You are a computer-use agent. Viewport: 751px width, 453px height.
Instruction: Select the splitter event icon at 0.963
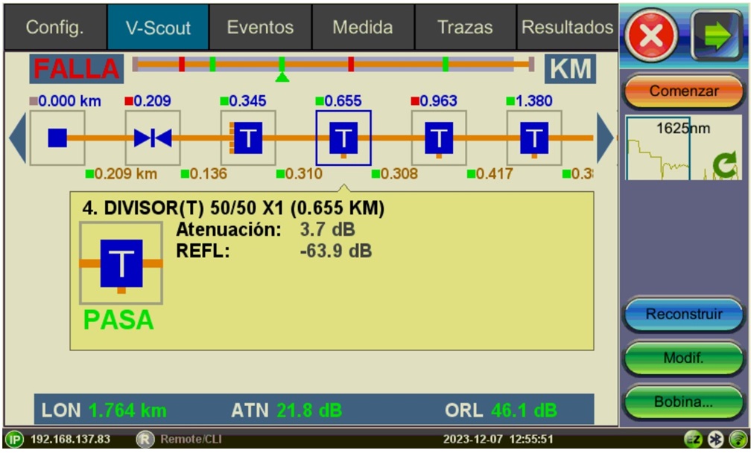[439, 138]
